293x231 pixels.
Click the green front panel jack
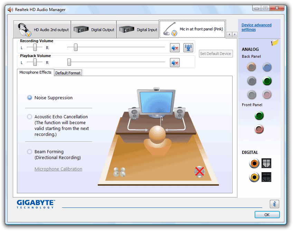(259, 115)
